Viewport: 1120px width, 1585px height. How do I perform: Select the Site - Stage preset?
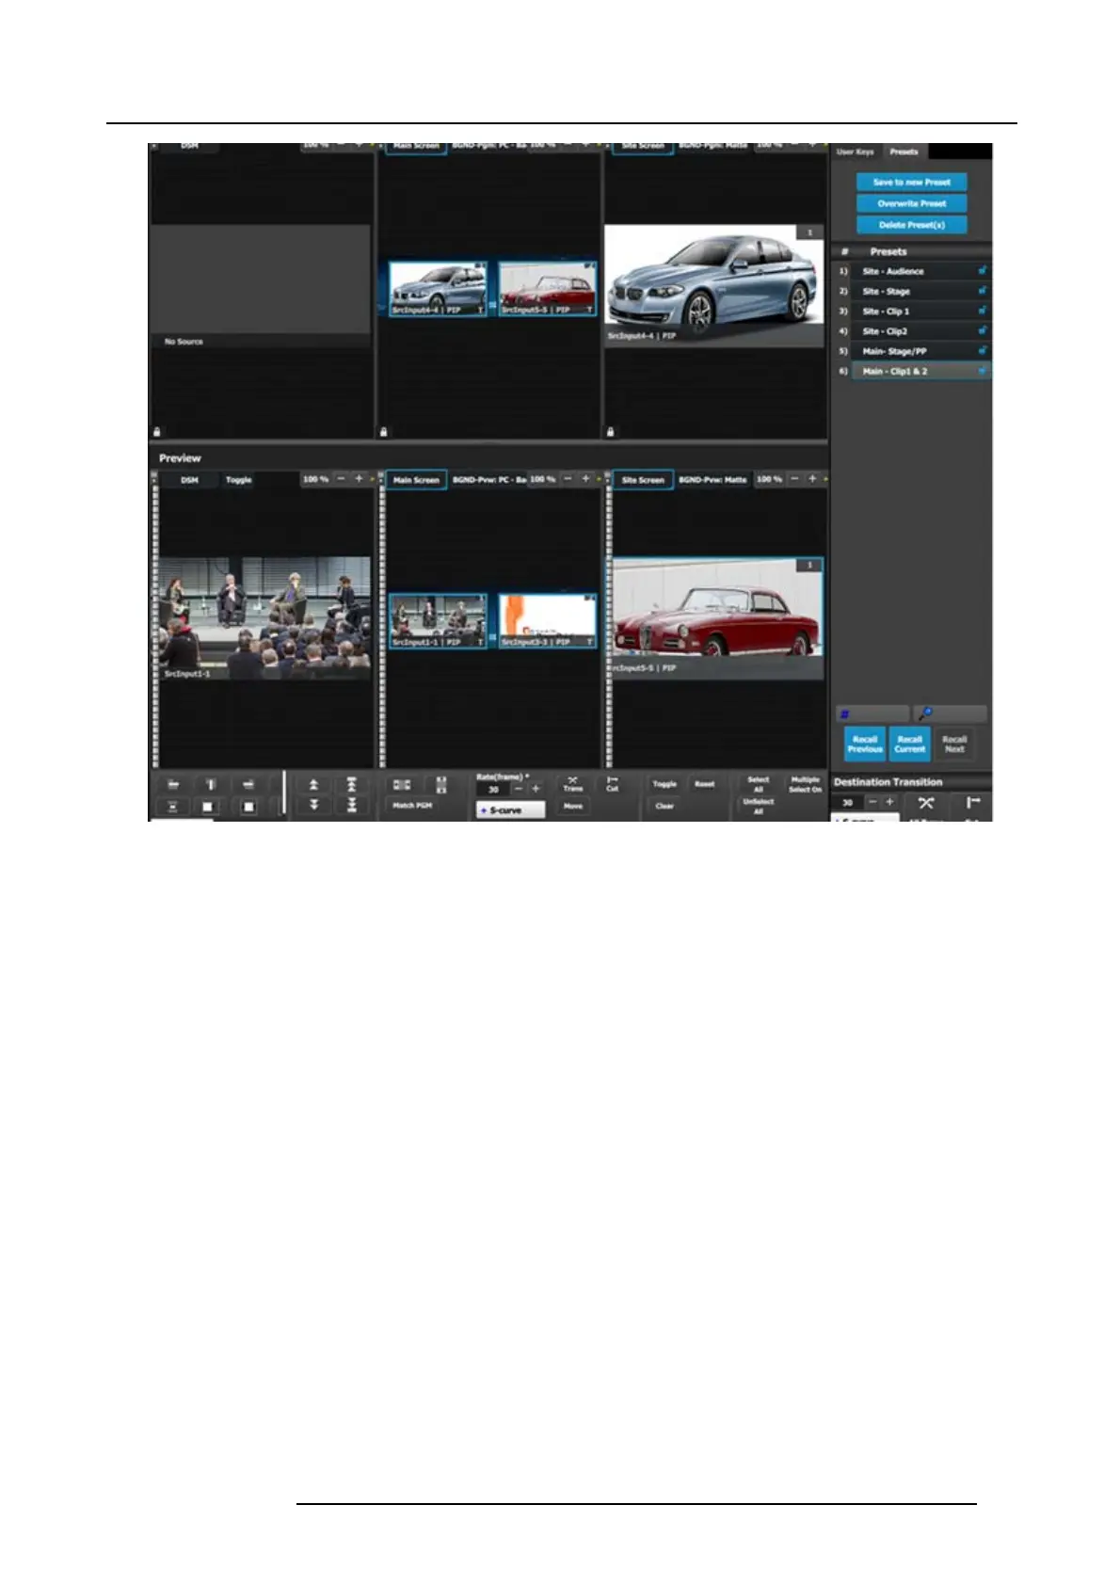tap(920, 291)
